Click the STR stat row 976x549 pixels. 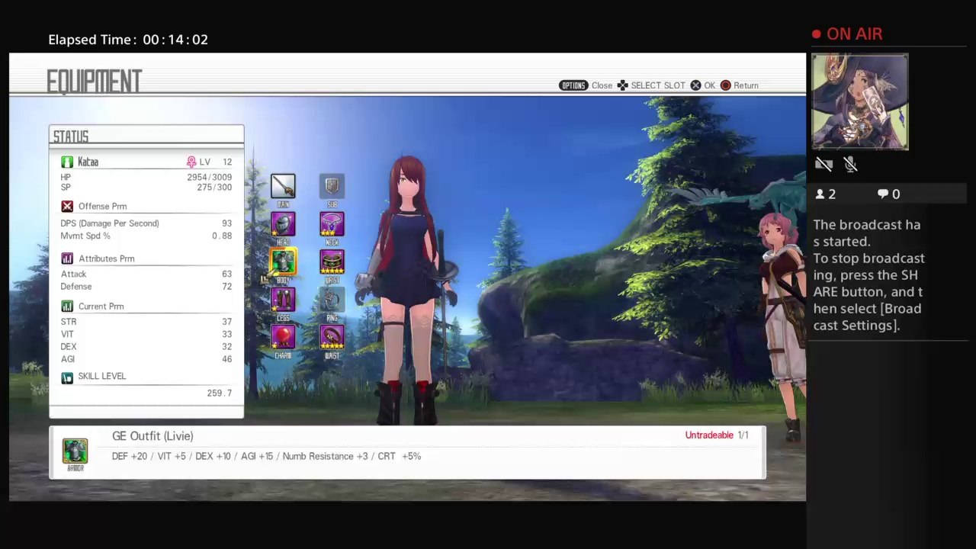(x=146, y=322)
